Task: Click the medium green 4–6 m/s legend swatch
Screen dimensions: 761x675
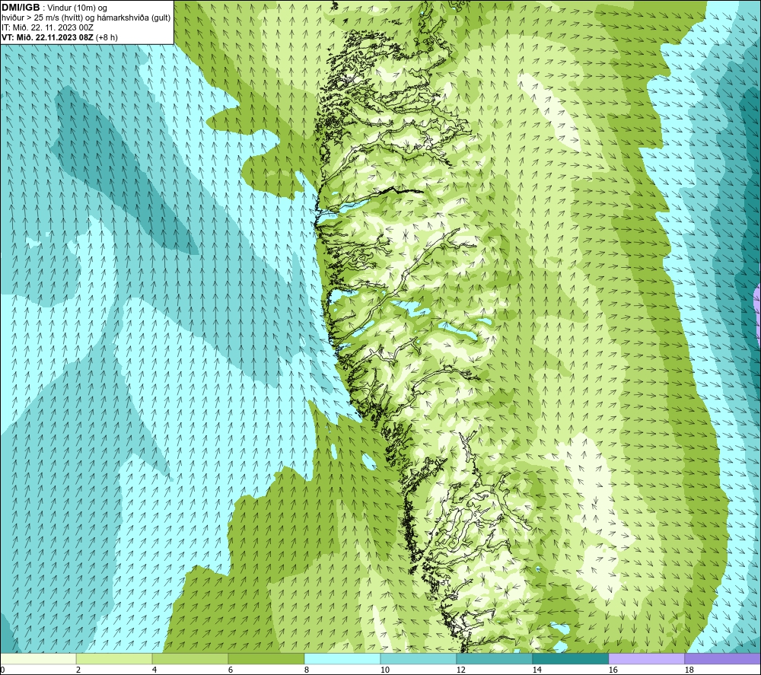Action: point(189,658)
